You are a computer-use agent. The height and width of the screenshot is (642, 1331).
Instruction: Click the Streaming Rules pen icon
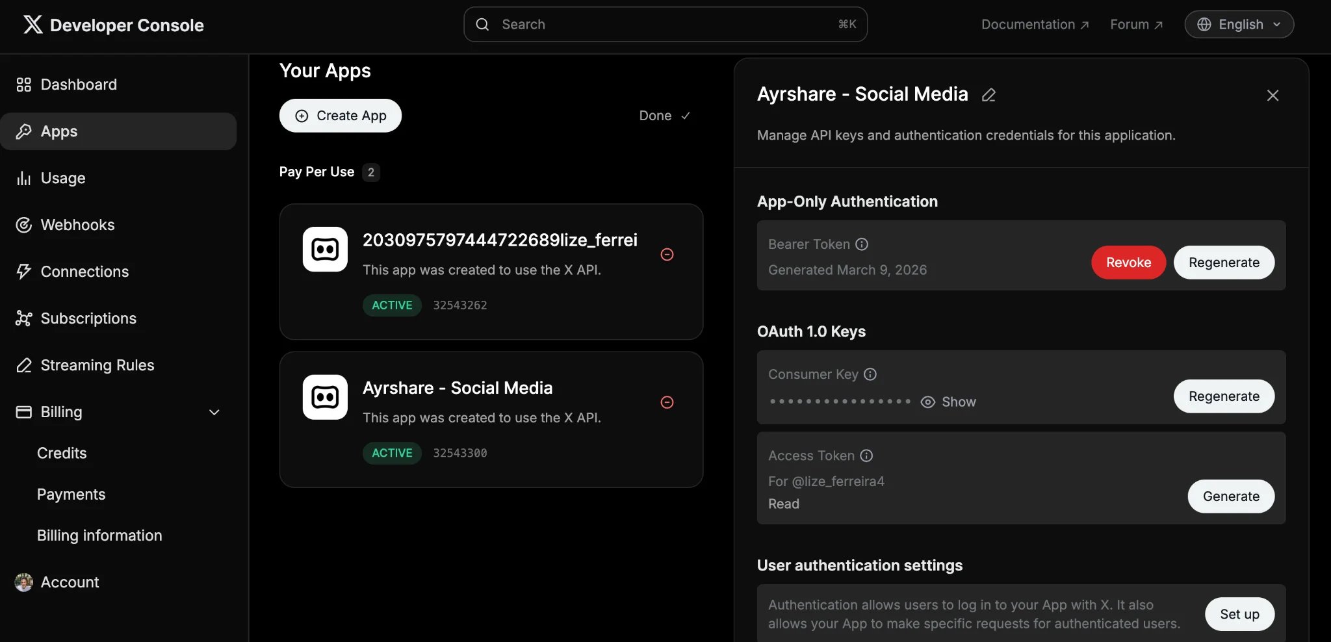click(x=24, y=365)
